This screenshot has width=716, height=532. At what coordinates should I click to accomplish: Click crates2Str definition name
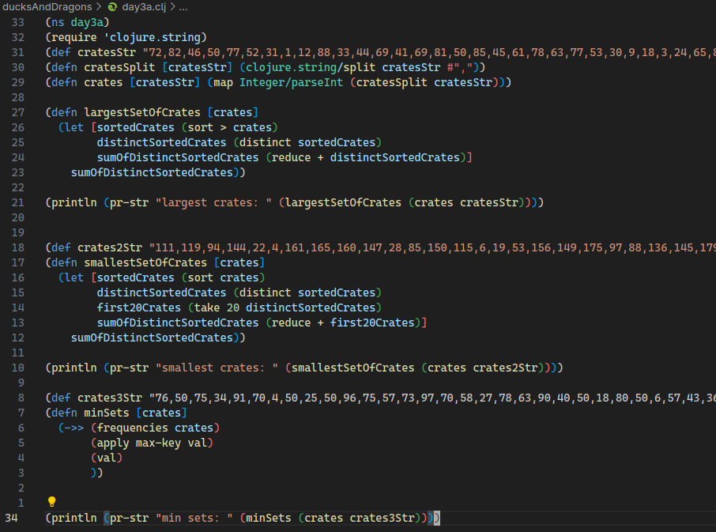point(110,247)
